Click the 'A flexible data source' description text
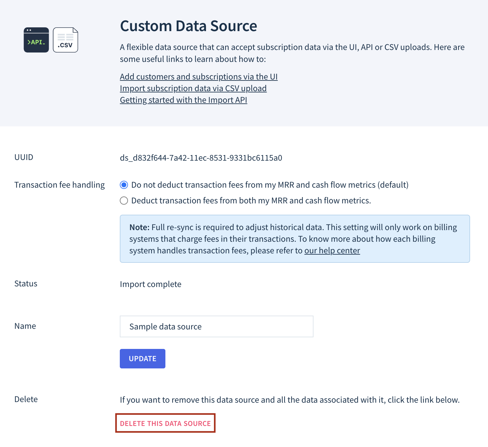The image size is (488, 447). tap(292, 53)
